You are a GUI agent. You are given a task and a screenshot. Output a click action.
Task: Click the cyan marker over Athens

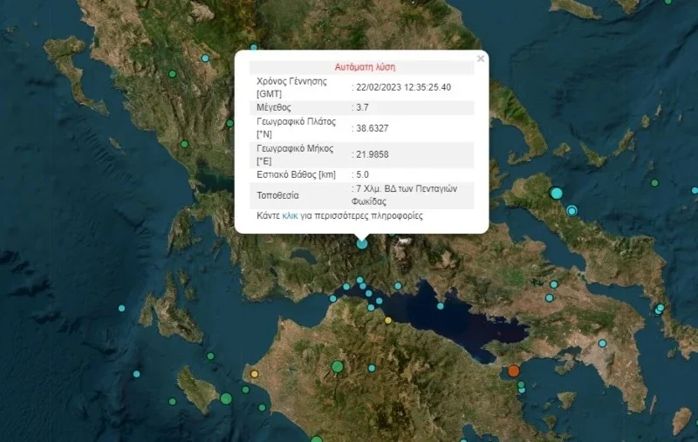click(602, 343)
